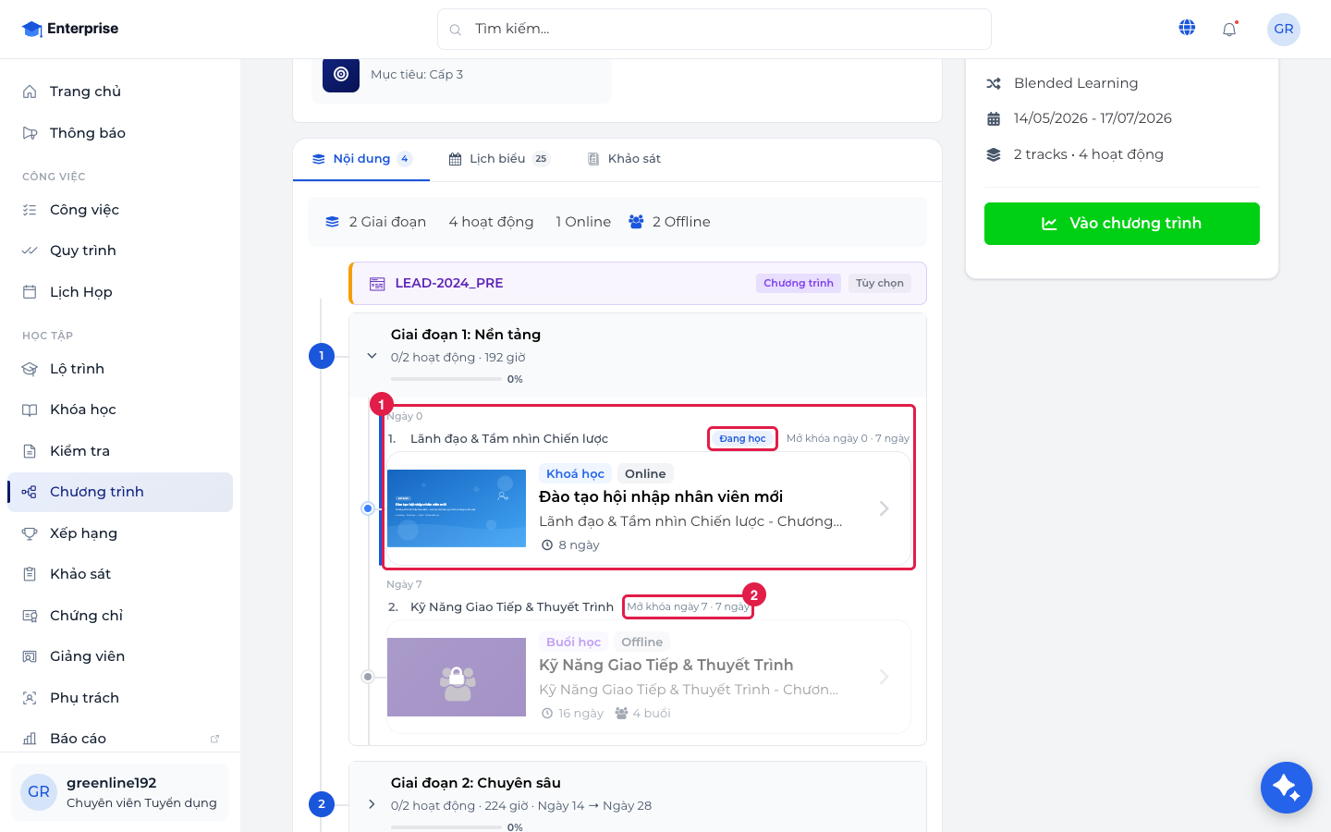Click 'Mở khóa ngày 7 · 7 ngày' text
Viewport: 1331px width, 832px height.
(689, 606)
